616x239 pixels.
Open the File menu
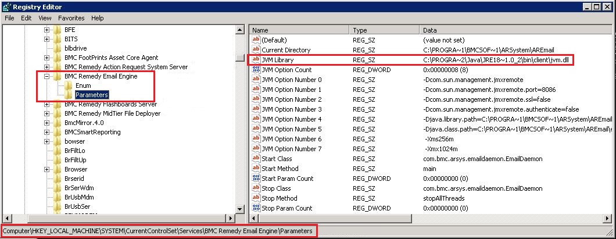pyautogui.click(x=9, y=18)
